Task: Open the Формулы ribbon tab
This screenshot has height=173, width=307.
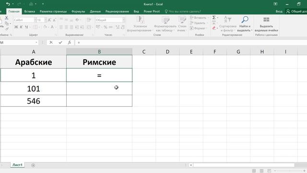Action: (x=78, y=12)
